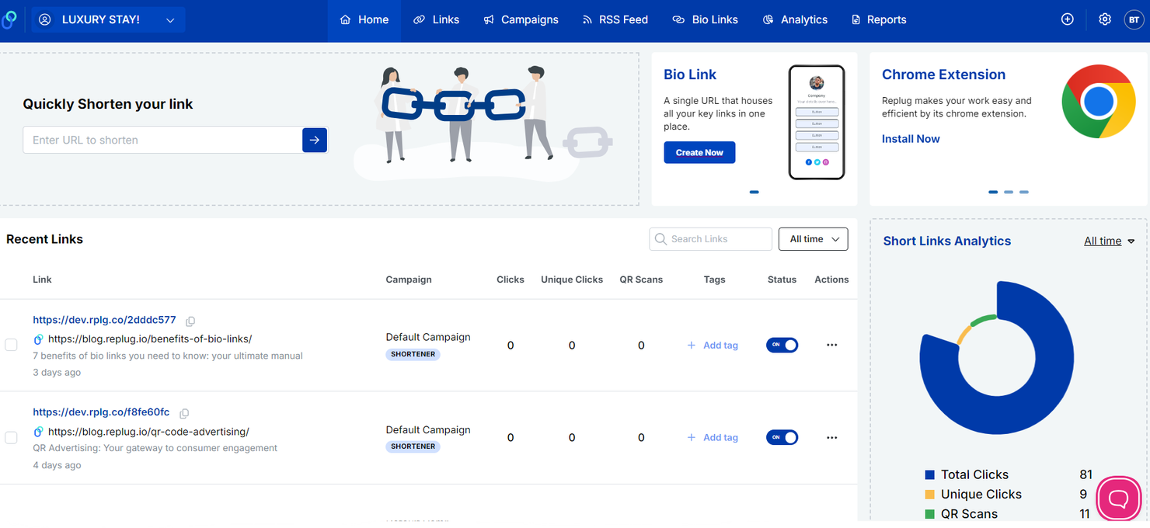Click the Tags column header
The height and width of the screenshot is (528, 1150).
714,280
